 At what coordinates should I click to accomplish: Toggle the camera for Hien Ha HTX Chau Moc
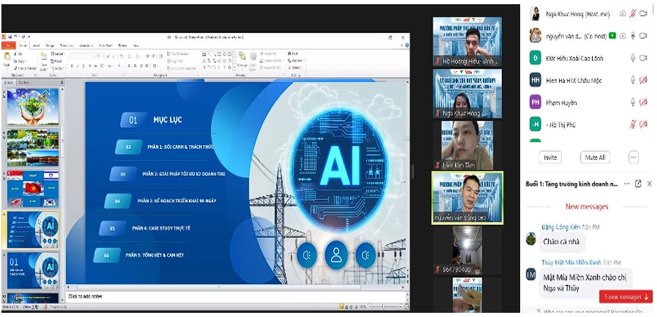pyautogui.click(x=643, y=80)
